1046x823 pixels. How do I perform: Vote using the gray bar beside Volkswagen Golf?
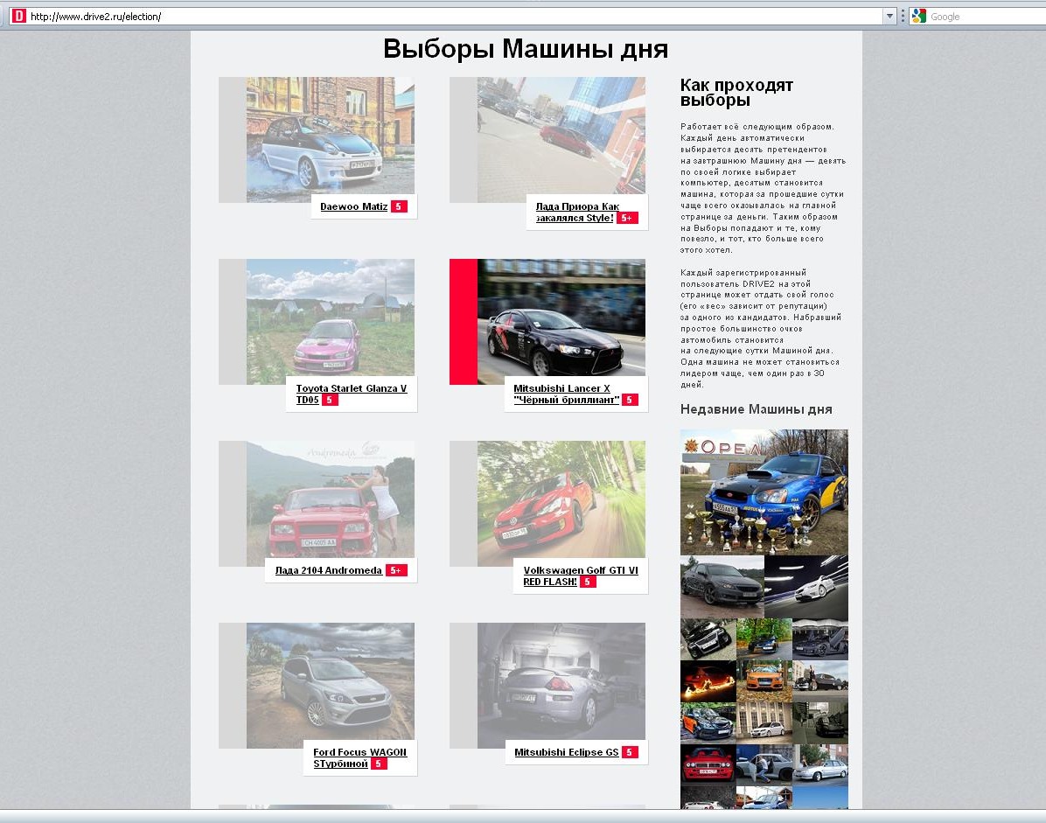[464, 504]
